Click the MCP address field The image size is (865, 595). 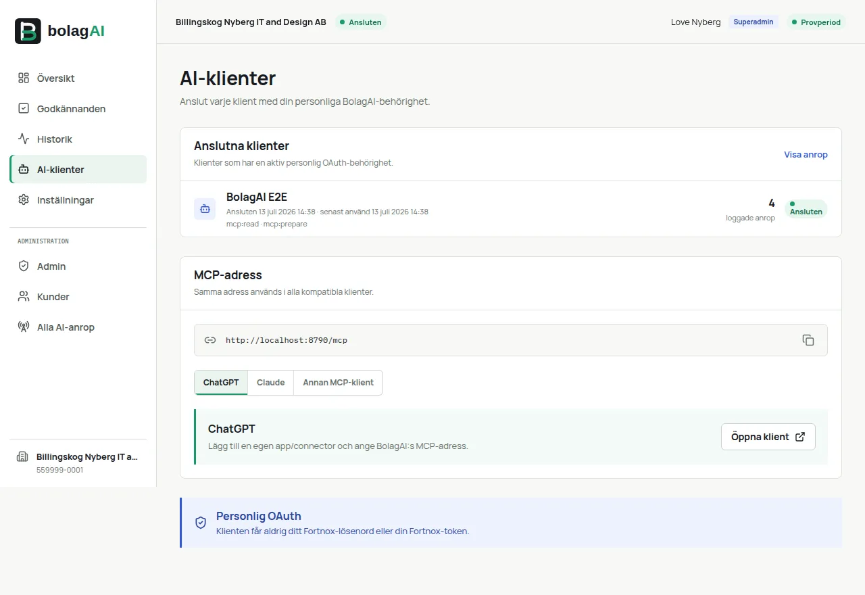pyautogui.click(x=510, y=340)
